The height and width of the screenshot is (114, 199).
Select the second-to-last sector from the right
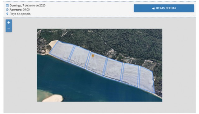[131, 75]
